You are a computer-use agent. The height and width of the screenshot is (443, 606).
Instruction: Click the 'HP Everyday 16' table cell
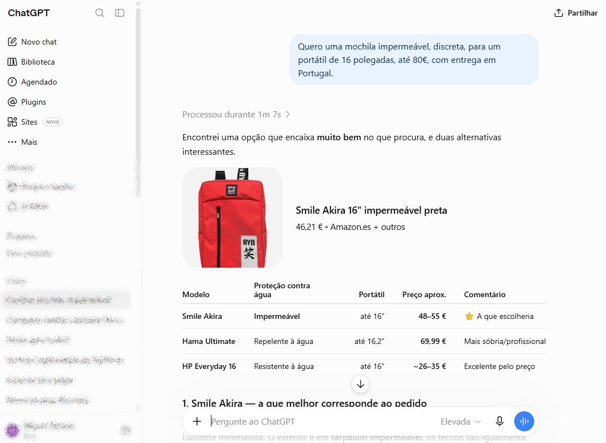pos(209,366)
